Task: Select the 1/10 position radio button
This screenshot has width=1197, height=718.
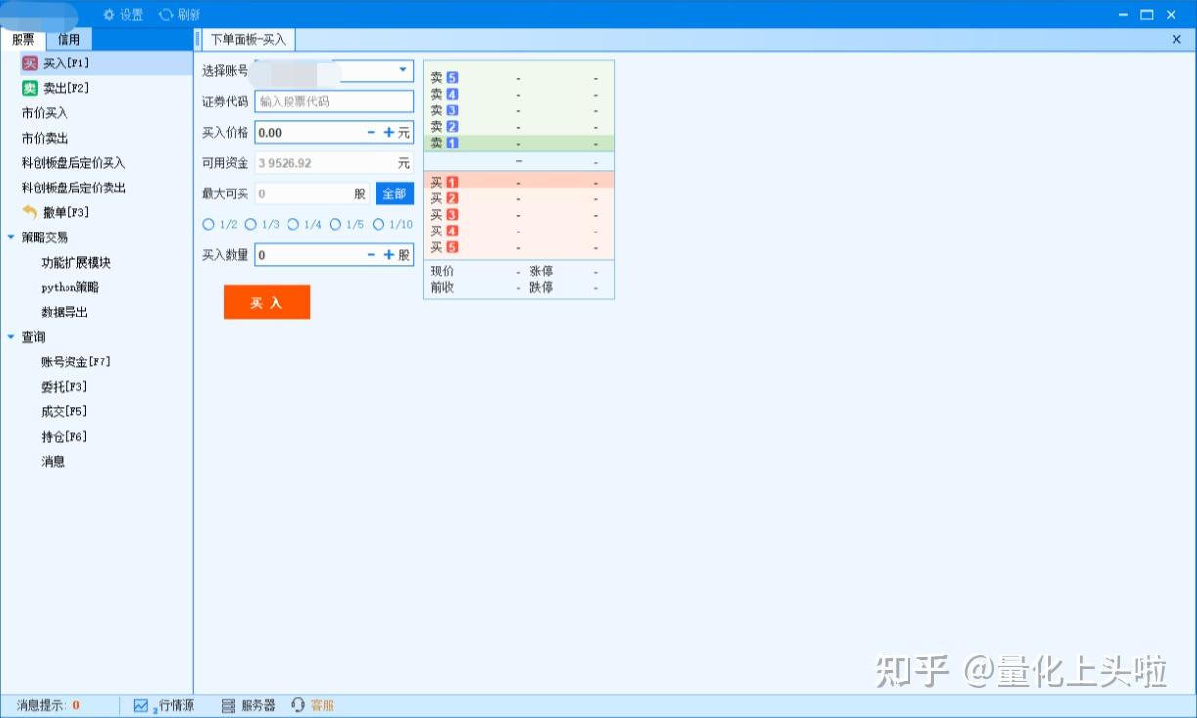Action: tap(380, 224)
